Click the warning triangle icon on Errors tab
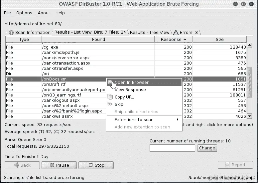This screenshot has width=258, height=183. pyautogui.click(x=176, y=33)
